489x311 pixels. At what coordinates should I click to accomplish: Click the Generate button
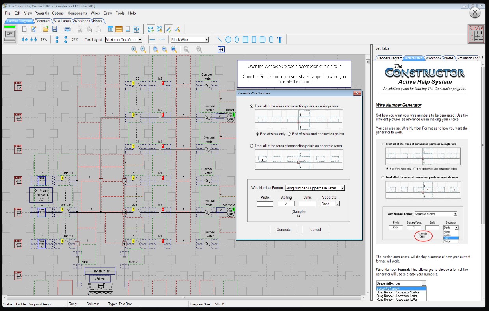[x=284, y=230]
